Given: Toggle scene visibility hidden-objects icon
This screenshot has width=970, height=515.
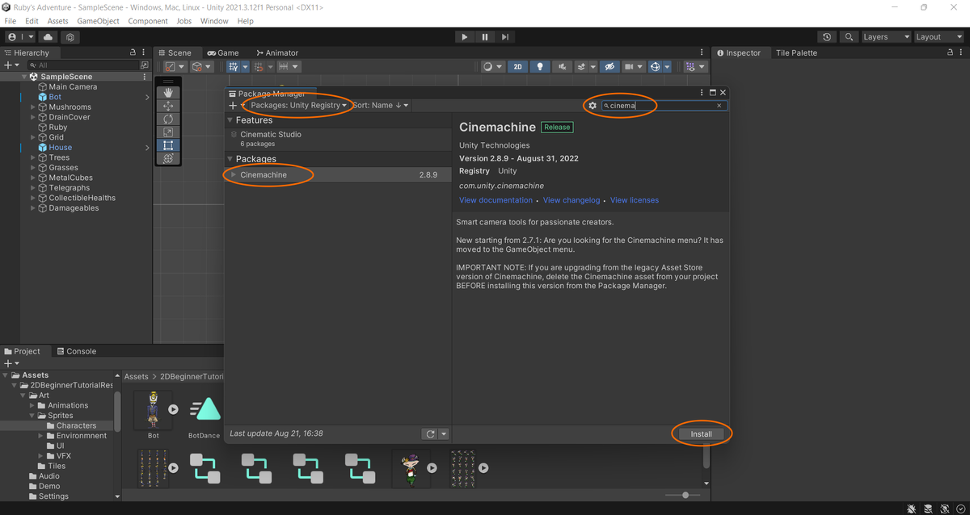Looking at the screenshot, I should coord(609,67).
